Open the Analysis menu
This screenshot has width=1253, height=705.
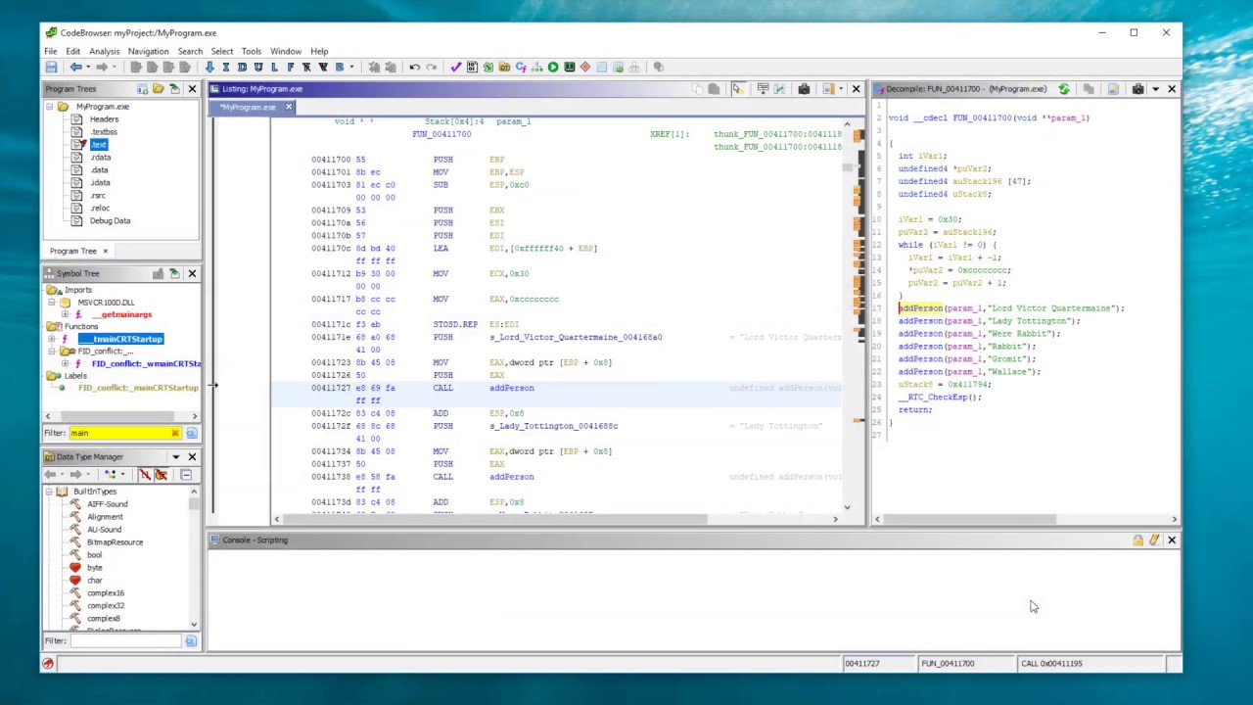(x=104, y=51)
